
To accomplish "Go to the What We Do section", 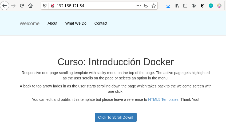I will 76,23.
